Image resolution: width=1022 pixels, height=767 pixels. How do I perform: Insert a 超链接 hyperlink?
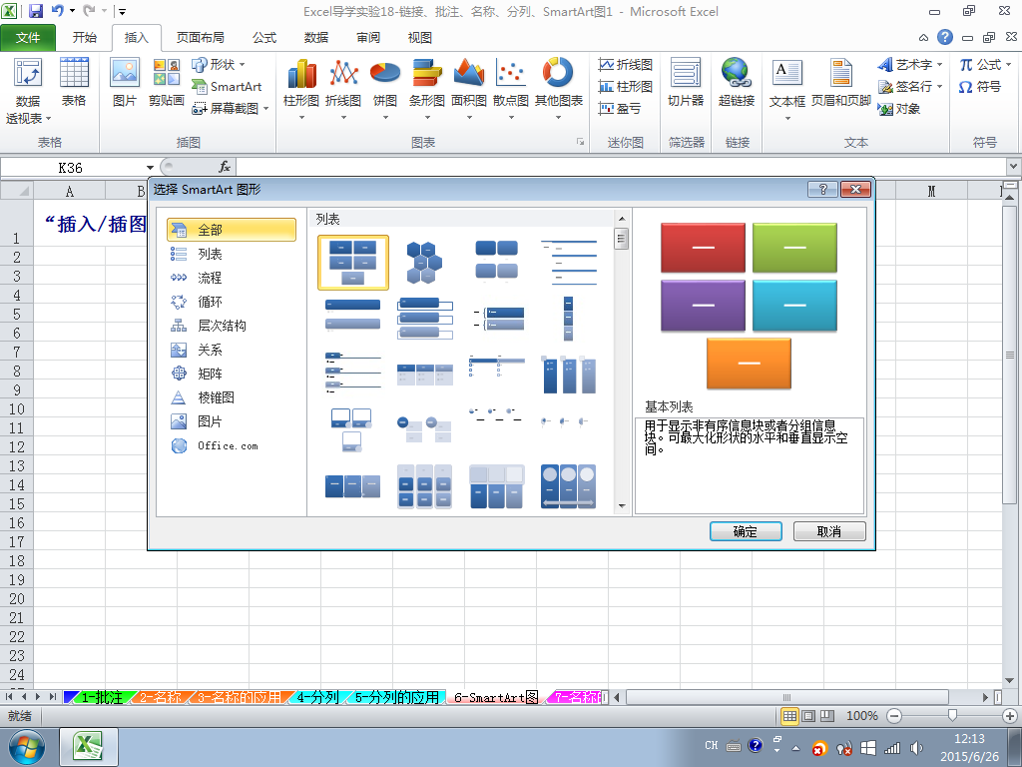(x=737, y=82)
